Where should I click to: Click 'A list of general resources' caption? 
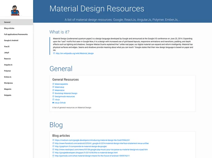coord(72,108)
